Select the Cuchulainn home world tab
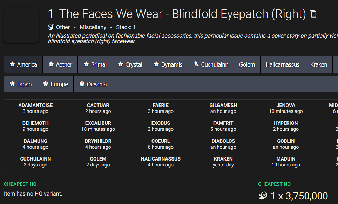The height and width of the screenshot is (204, 338). pyautogui.click(x=211, y=64)
